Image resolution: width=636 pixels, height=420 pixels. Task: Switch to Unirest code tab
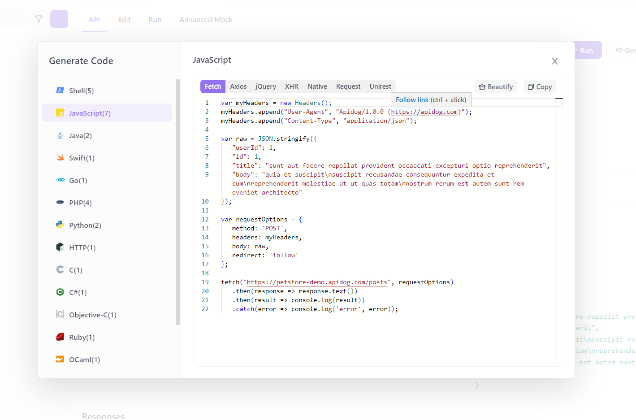[381, 87]
